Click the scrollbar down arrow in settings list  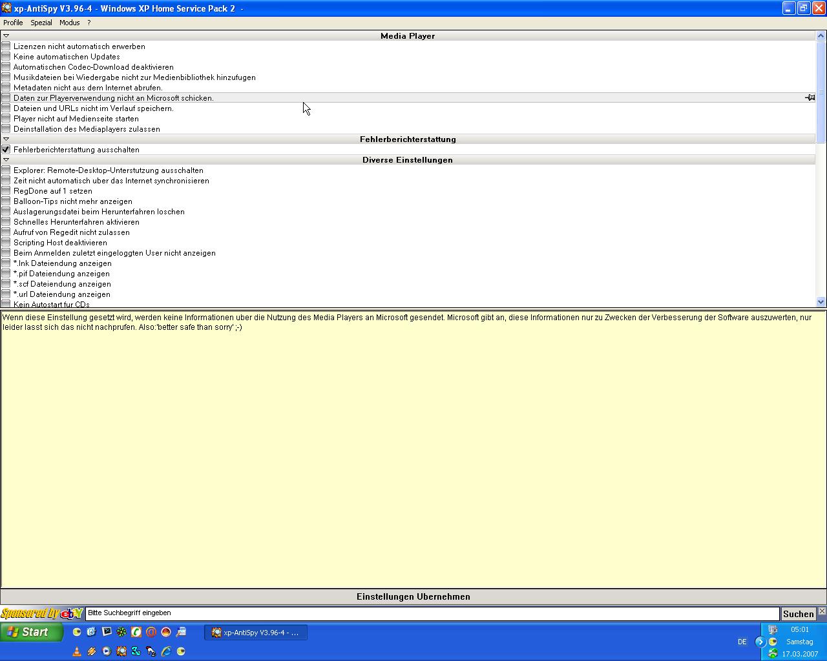[x=821, y=301]
